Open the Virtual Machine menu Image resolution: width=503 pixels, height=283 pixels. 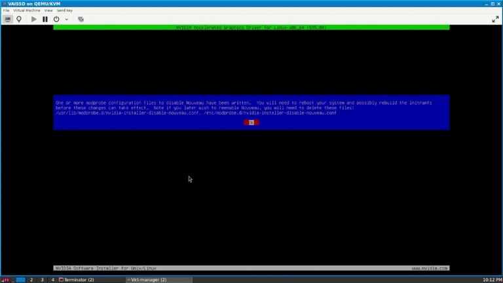click(x=27, y=10)
